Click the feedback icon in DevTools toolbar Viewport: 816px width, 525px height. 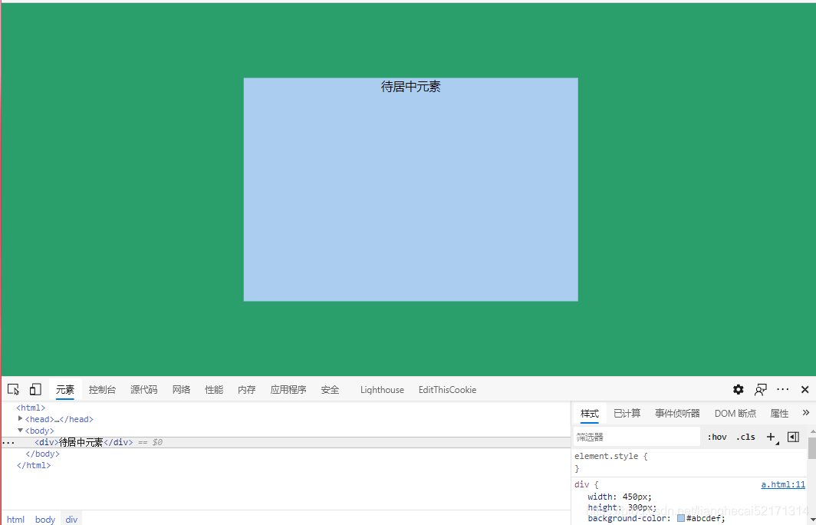click(x=760, y=390)
